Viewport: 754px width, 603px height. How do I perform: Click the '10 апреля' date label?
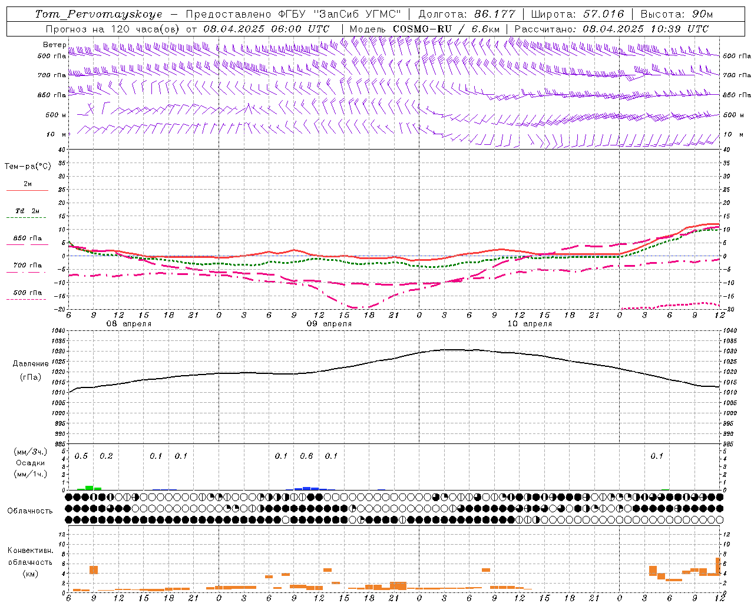[530, 324]
